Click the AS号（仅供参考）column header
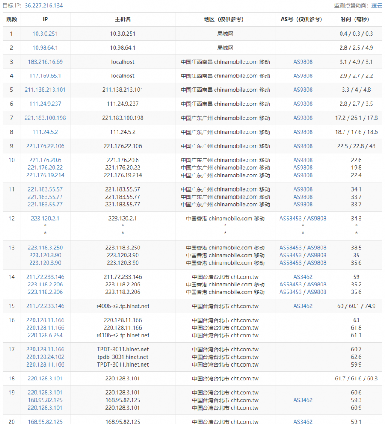Screen dimensions: 385x424 303,20
